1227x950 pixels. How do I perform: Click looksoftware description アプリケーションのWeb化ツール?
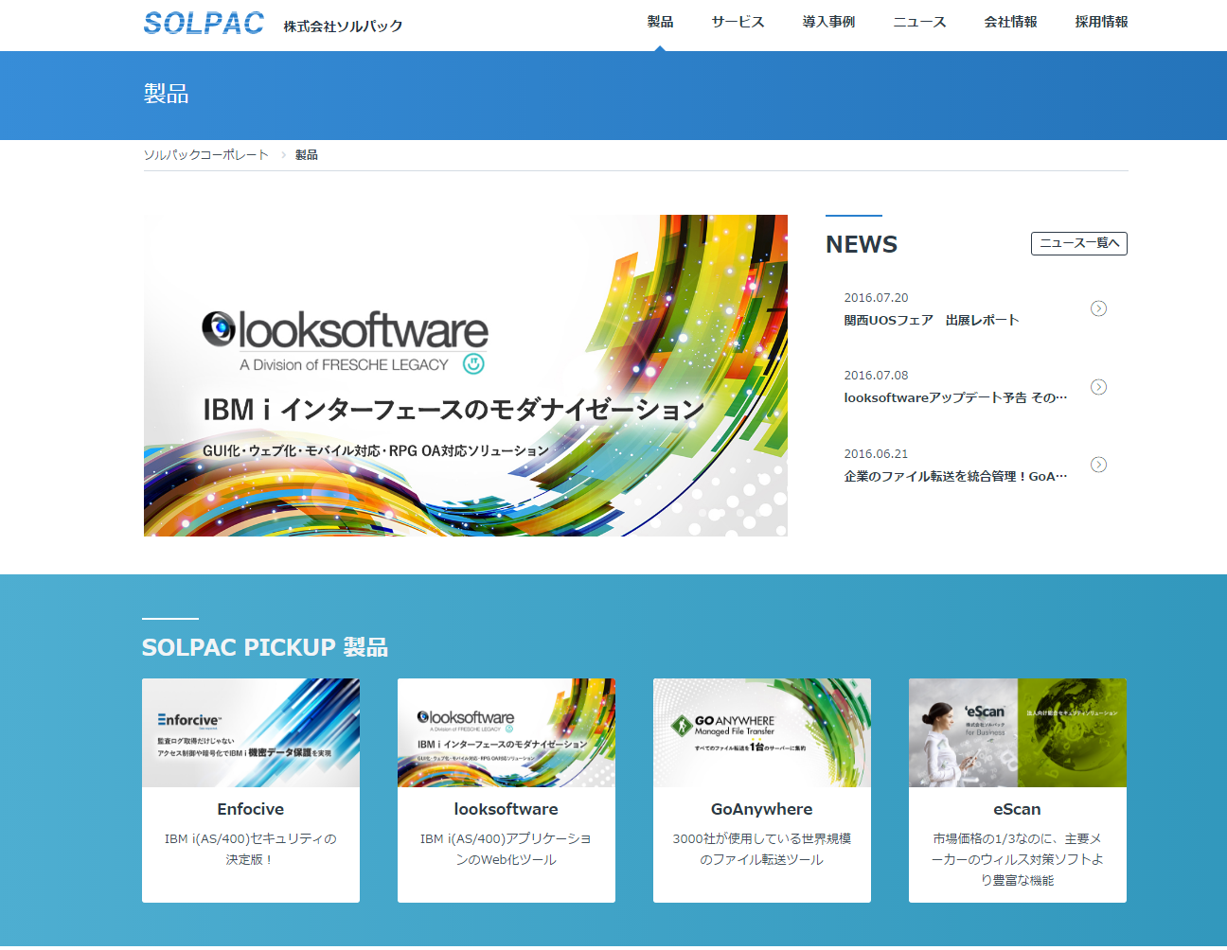click(x=507, y=849)
